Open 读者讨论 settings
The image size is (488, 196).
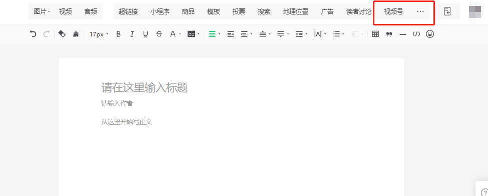(x=359, y=12)
